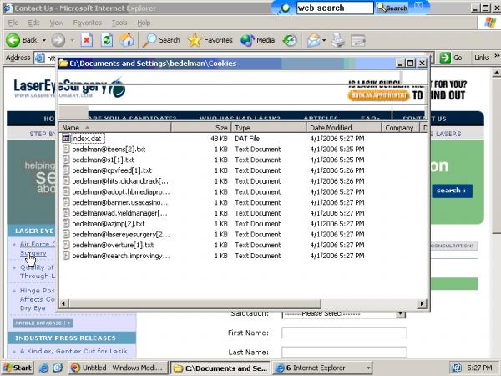Click the First Name input field
Screen dimensions: 501x376
tap(344, 333)
